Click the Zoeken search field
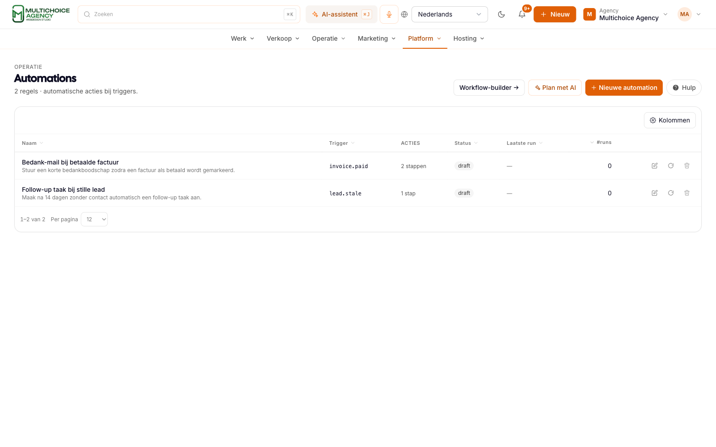 [189, 14]
